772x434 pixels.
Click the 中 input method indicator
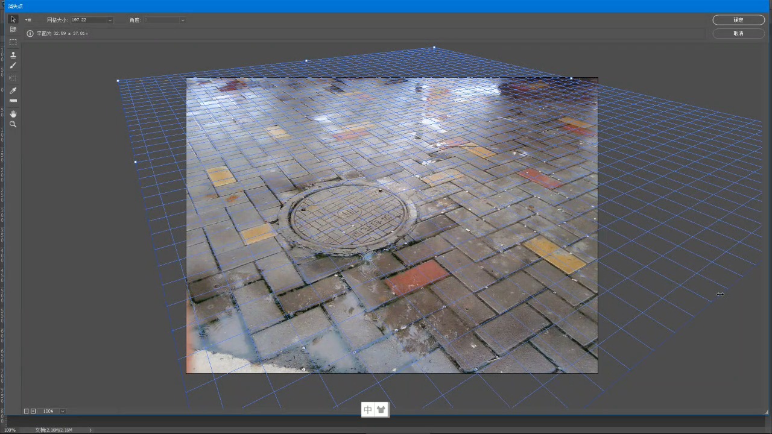[368, 410]
